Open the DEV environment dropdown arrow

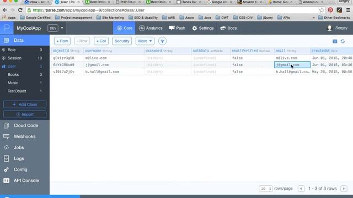[62, 28]
